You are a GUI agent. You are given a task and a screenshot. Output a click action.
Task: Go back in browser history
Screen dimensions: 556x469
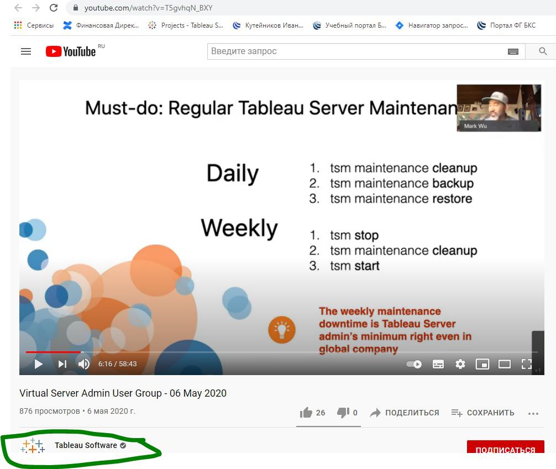point(18,8)
